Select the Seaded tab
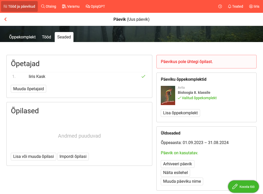 [x=64, y=37]
